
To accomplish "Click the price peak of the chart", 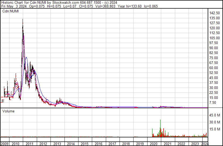I will pos(23,19).
